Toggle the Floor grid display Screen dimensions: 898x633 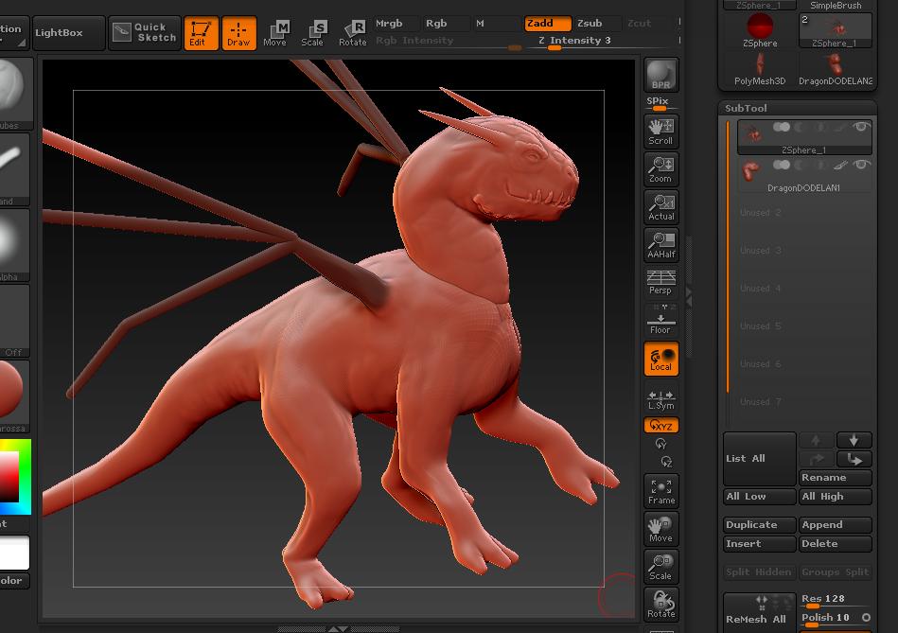point(660,322)
